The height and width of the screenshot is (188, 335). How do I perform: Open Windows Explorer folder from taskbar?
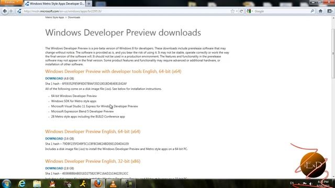37,183
